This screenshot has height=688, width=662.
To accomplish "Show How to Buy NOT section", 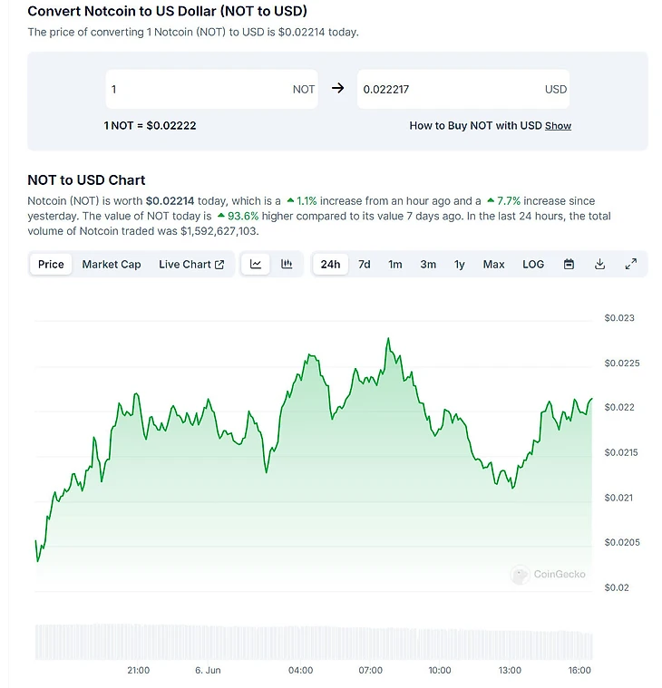I will (558, 126).
